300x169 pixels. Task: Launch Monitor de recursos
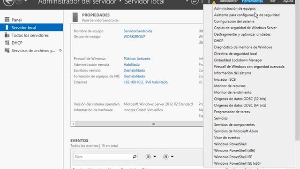click(x=230, y=86)
